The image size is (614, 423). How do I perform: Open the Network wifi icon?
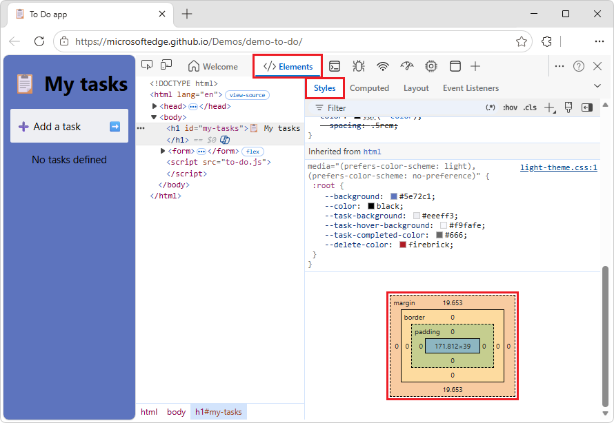pyautogui.click(x=383, y=66)
